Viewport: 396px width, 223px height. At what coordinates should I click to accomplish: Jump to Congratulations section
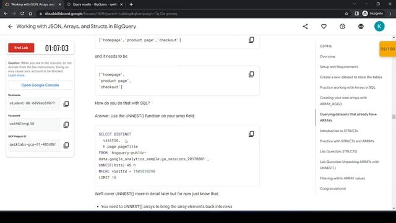333,188
